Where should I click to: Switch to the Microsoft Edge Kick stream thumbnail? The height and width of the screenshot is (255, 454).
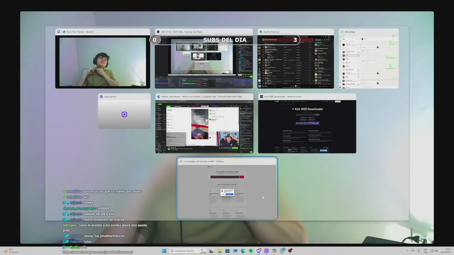click(x=204, y=123)
